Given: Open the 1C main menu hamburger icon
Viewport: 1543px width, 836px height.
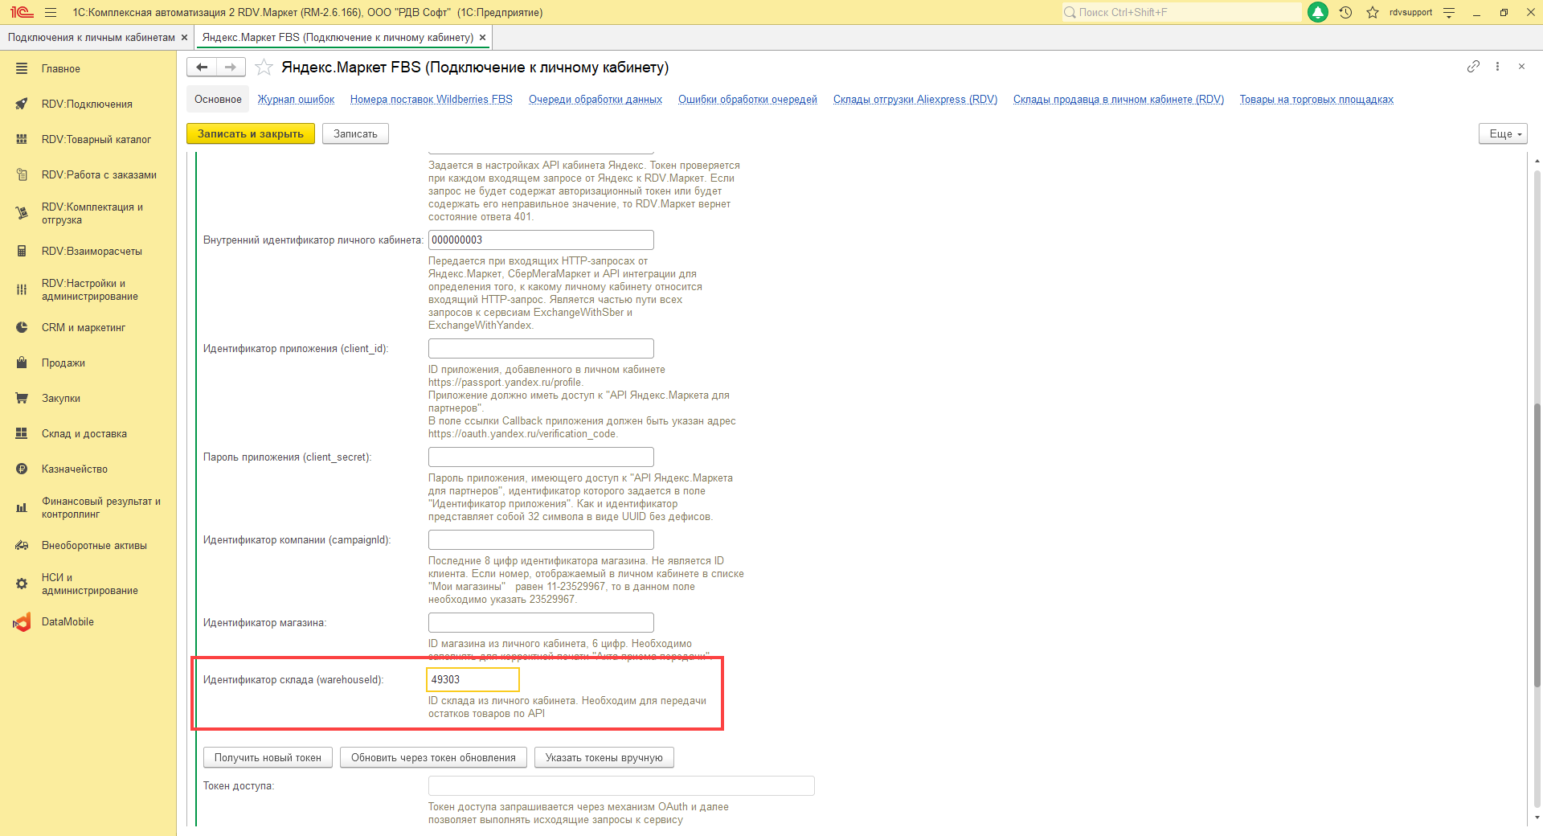Looking at the screenshot, I should 51,12.
